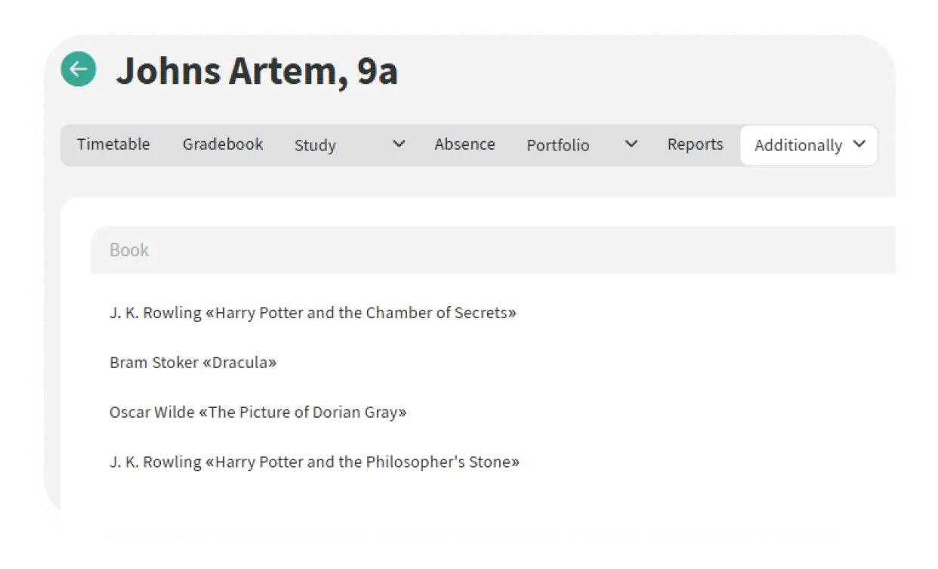Go to the Absence tab

pyautogui.click(x=464, y=144)
